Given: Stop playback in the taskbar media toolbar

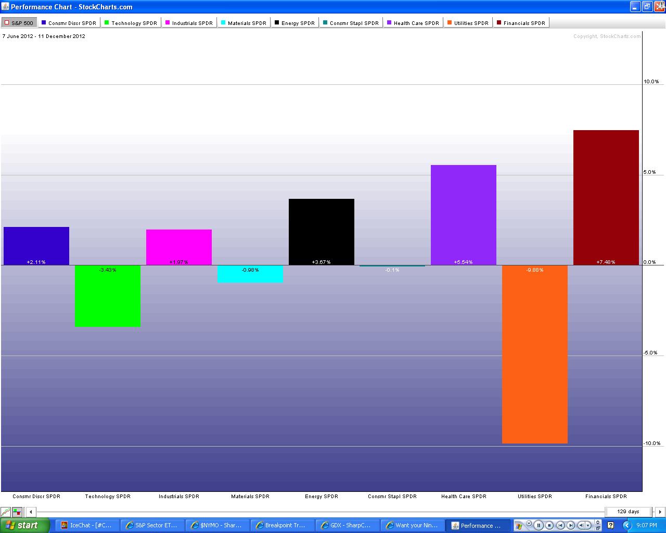Looking at the screenshot, I should [x=549, y=525].
